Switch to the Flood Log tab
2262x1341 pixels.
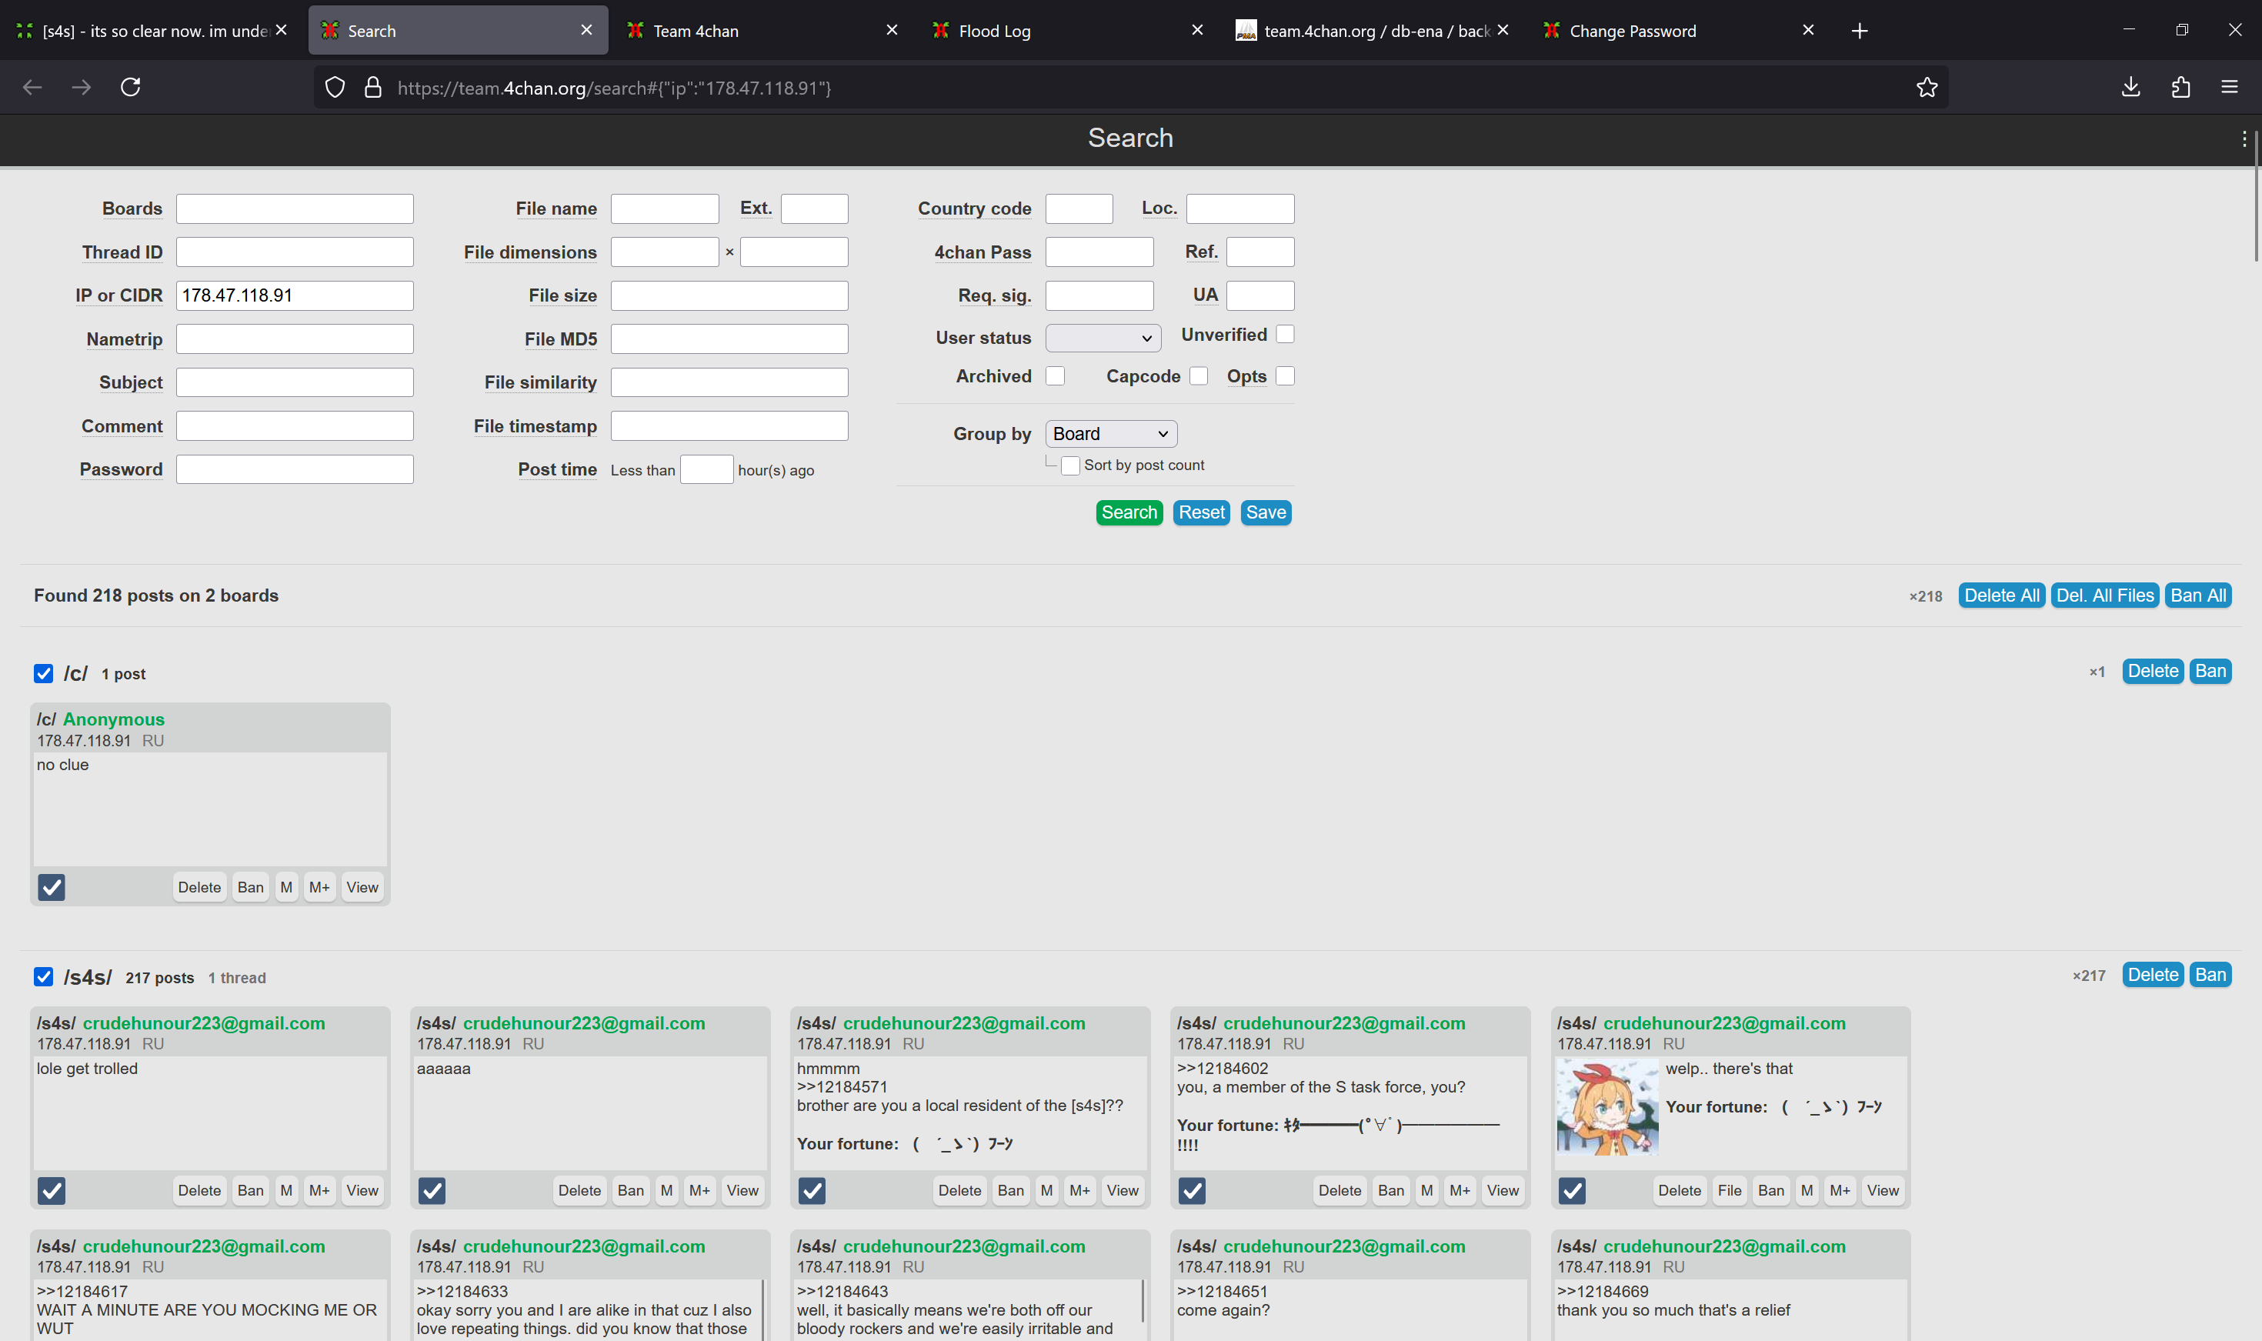994,31
